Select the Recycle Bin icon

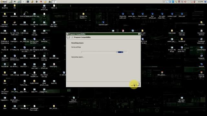click(5, 65)
